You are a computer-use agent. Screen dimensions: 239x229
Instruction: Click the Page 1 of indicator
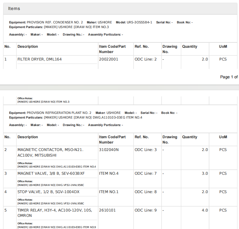coord(229,77)
